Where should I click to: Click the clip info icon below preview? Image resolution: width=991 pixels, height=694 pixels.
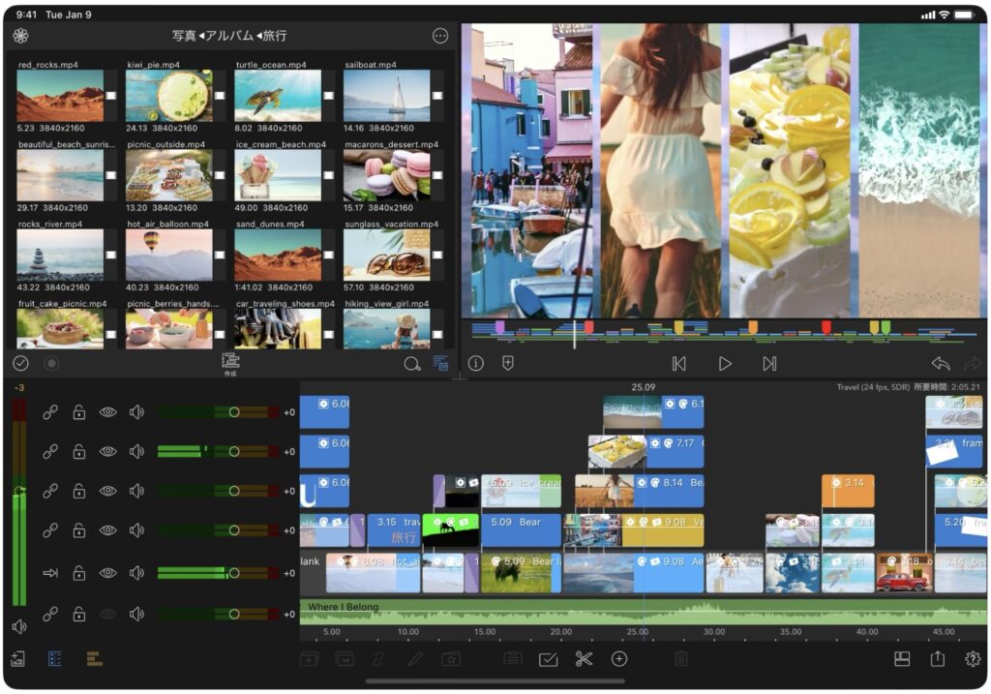point(476,364)
